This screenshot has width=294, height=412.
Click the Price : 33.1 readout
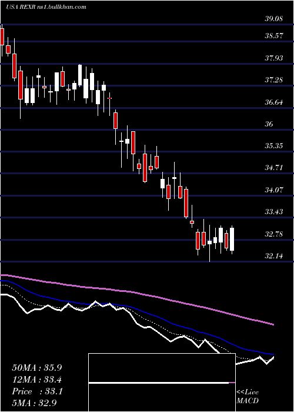click(36, 391)
